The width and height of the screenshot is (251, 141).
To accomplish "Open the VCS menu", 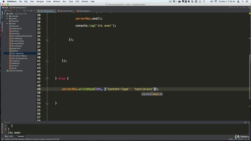I will tap(77, 2).
